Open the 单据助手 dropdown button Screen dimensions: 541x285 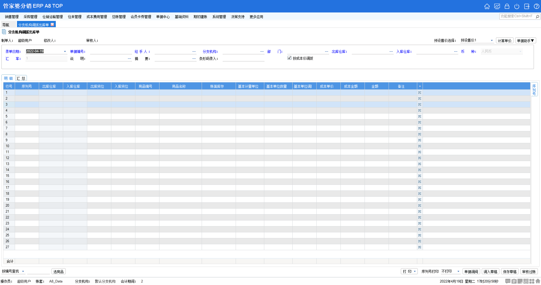[x=526, y=40]
